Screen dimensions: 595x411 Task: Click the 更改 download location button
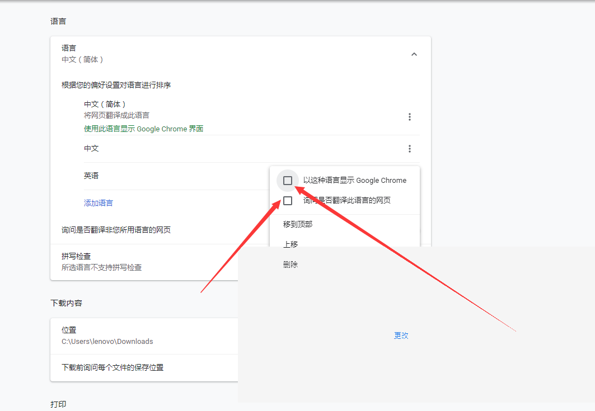[401, 336]
